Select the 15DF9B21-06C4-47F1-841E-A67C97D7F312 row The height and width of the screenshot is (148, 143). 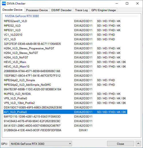pos(65,76)
